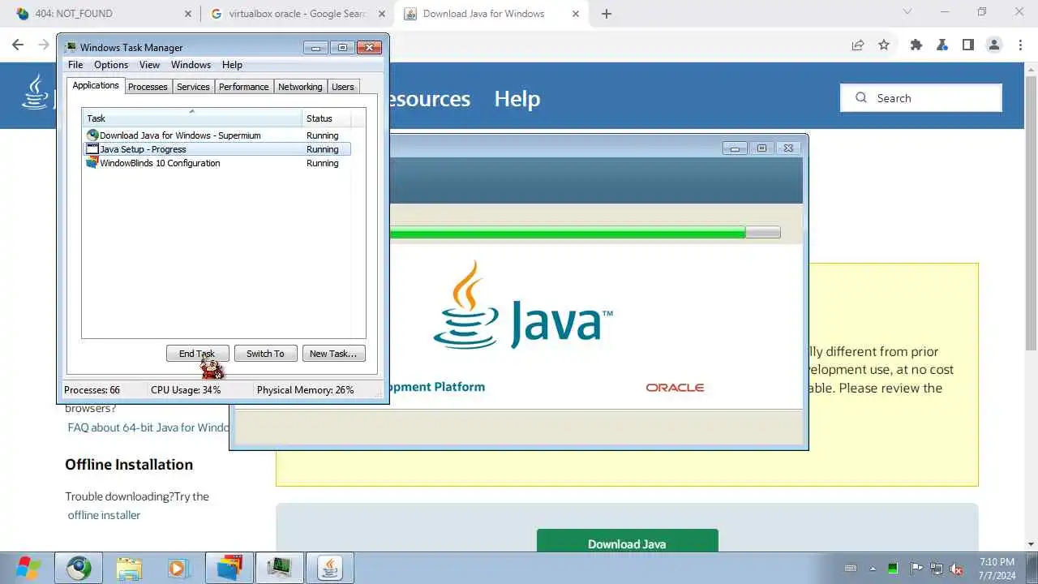Screen dimensions: 1038x584
Task: Switch to the Services tab
Action: pos(193,87)
